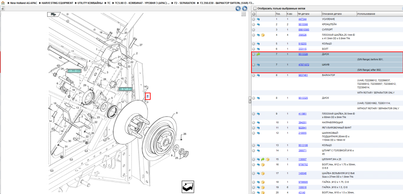Click package box icon in ШПЛИНТ row
Screen dimensions: 403x194
tap(268, 159)
